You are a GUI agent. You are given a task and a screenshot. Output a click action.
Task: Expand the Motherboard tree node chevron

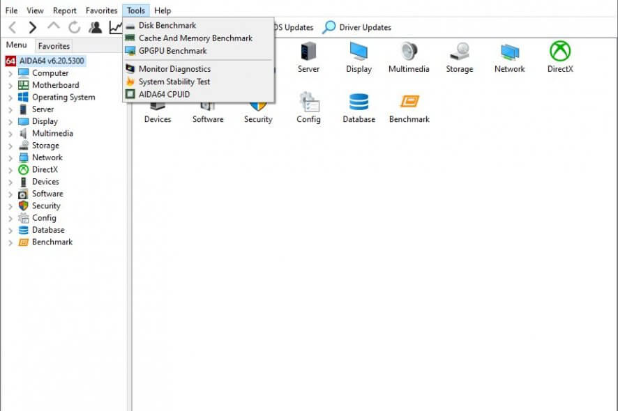pyautogui.click(x=10, y=86)
